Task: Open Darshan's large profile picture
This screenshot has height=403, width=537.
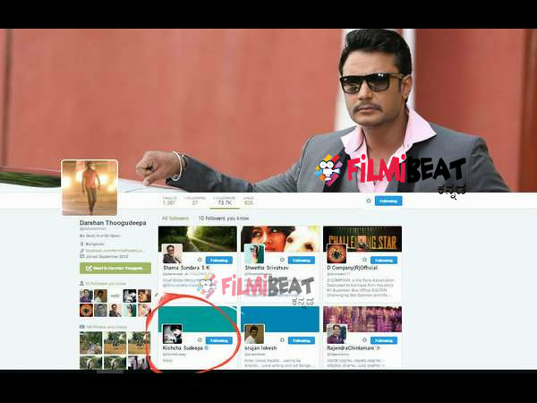Action: click(89, 187)
